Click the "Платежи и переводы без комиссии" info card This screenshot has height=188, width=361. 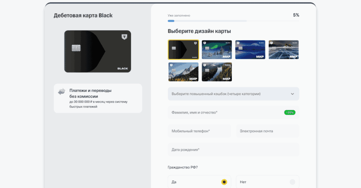point(98,98)
